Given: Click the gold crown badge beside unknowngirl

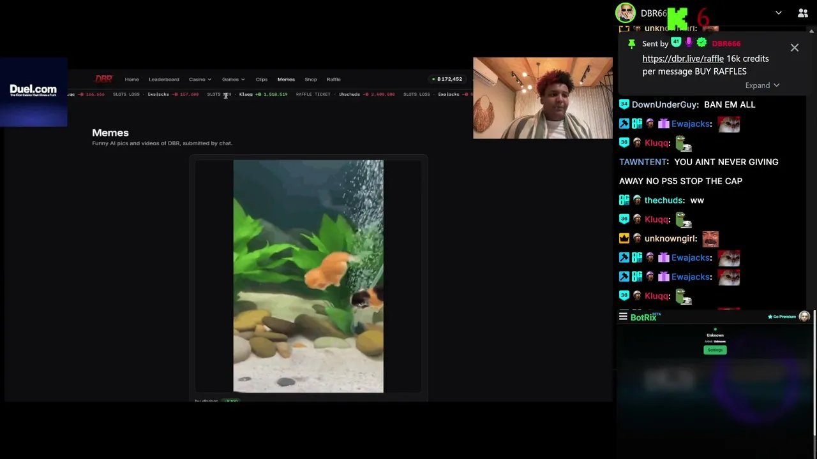Looking at the screenshot, I should (x=624, y=238).
